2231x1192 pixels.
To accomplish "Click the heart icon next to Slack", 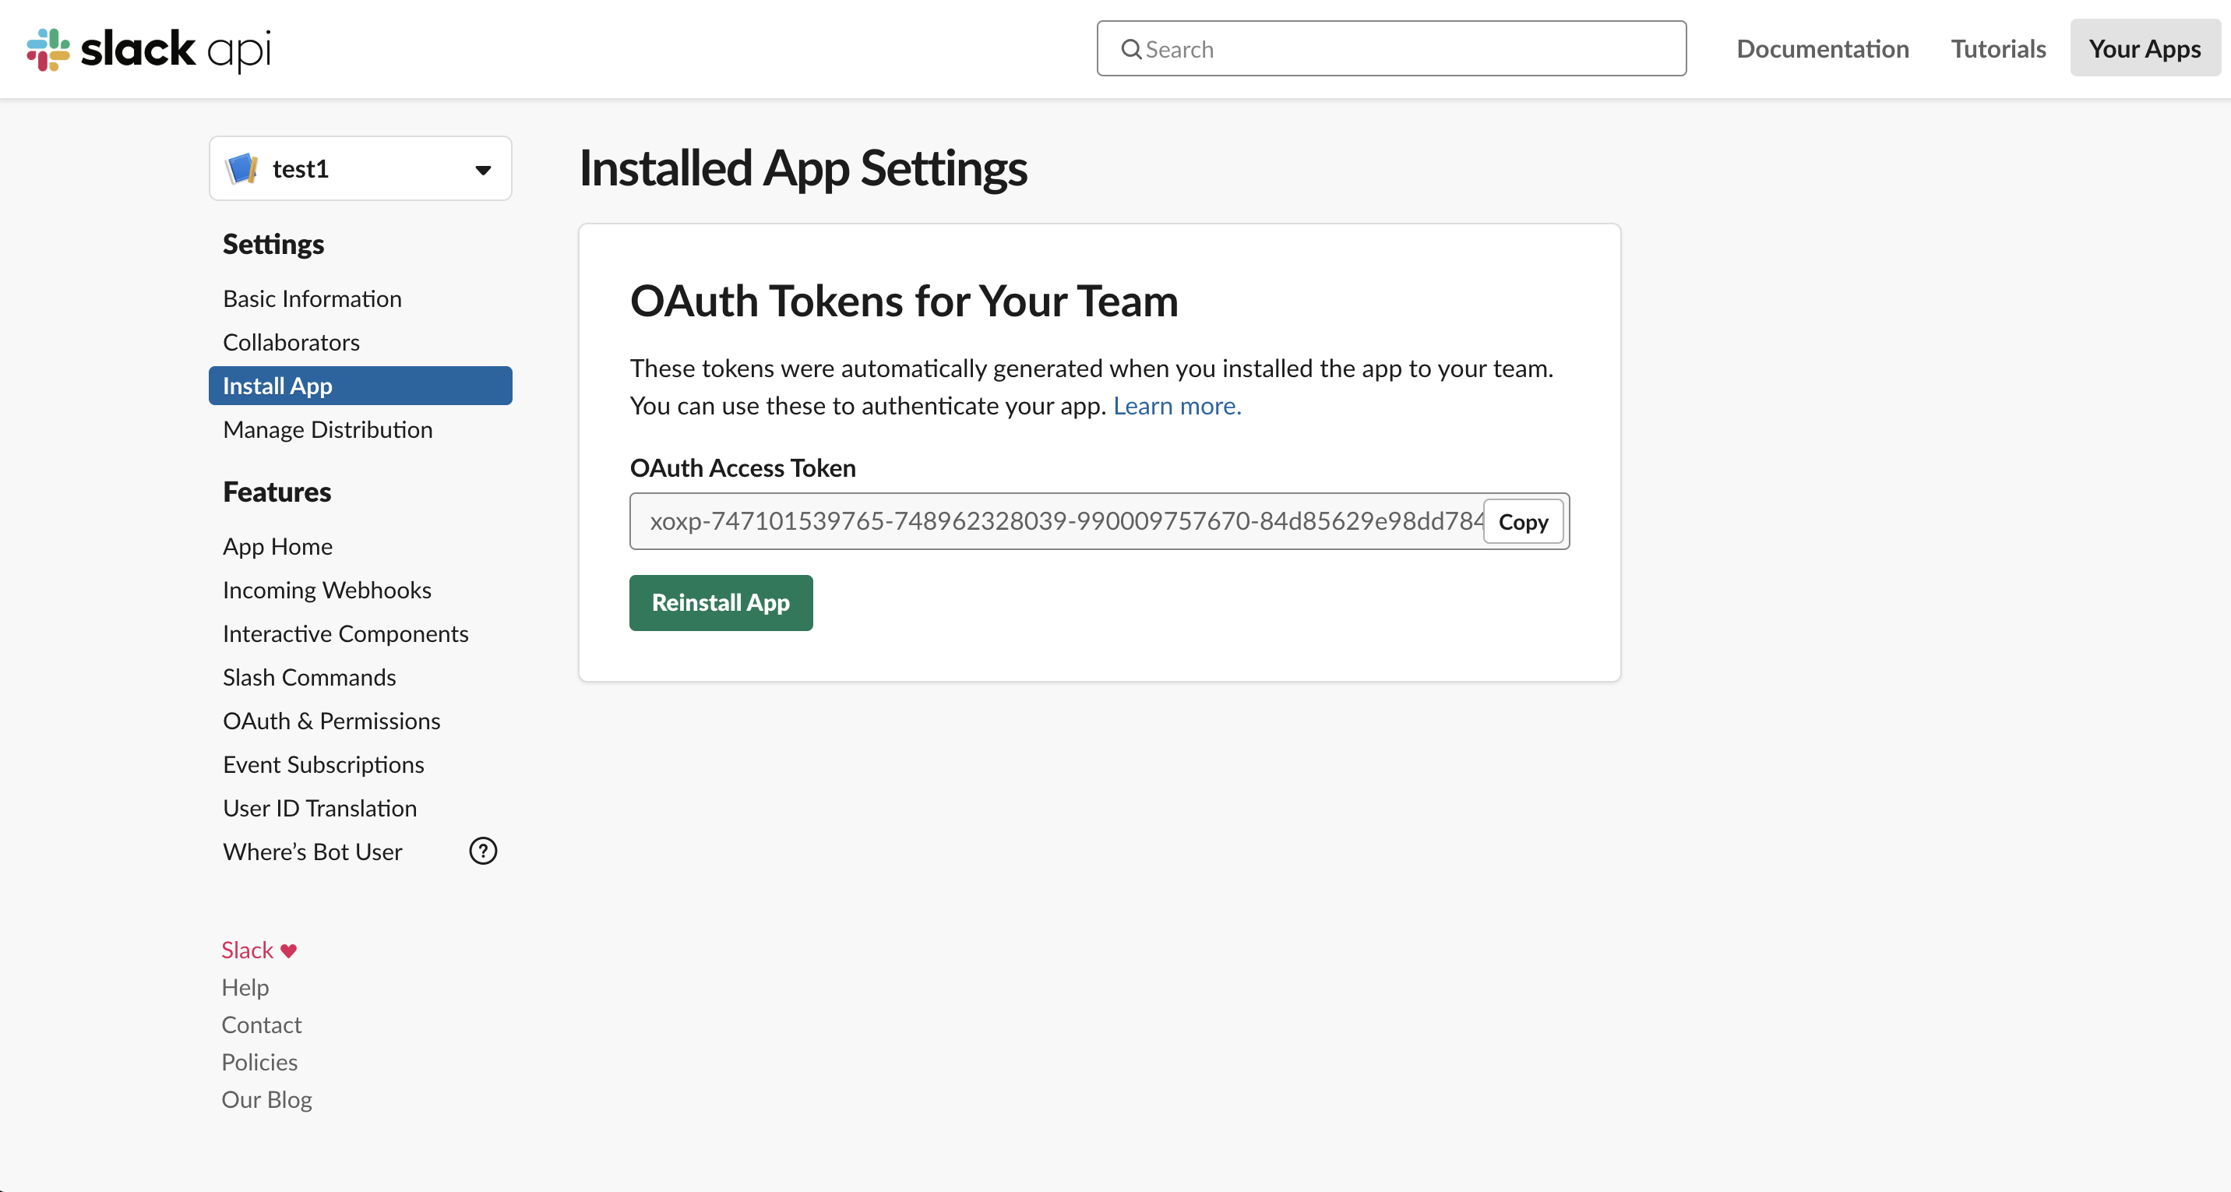I will [288, 950].
